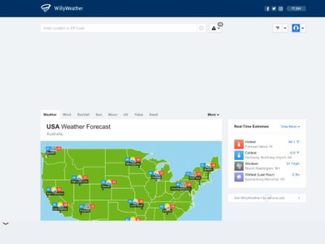The height and width of the screenshot is (244, 325).
Task: Click the Windiest extreme icon
Action: click(238, 166)
